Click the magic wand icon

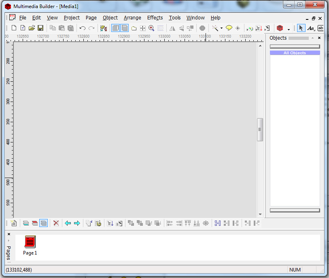[x=215, y=28]
